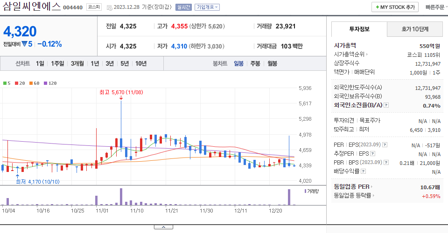Screen dimensions: 448x233
Task: Open help icon next to 외국인소진율(B/A)
Action: [386, 105]
